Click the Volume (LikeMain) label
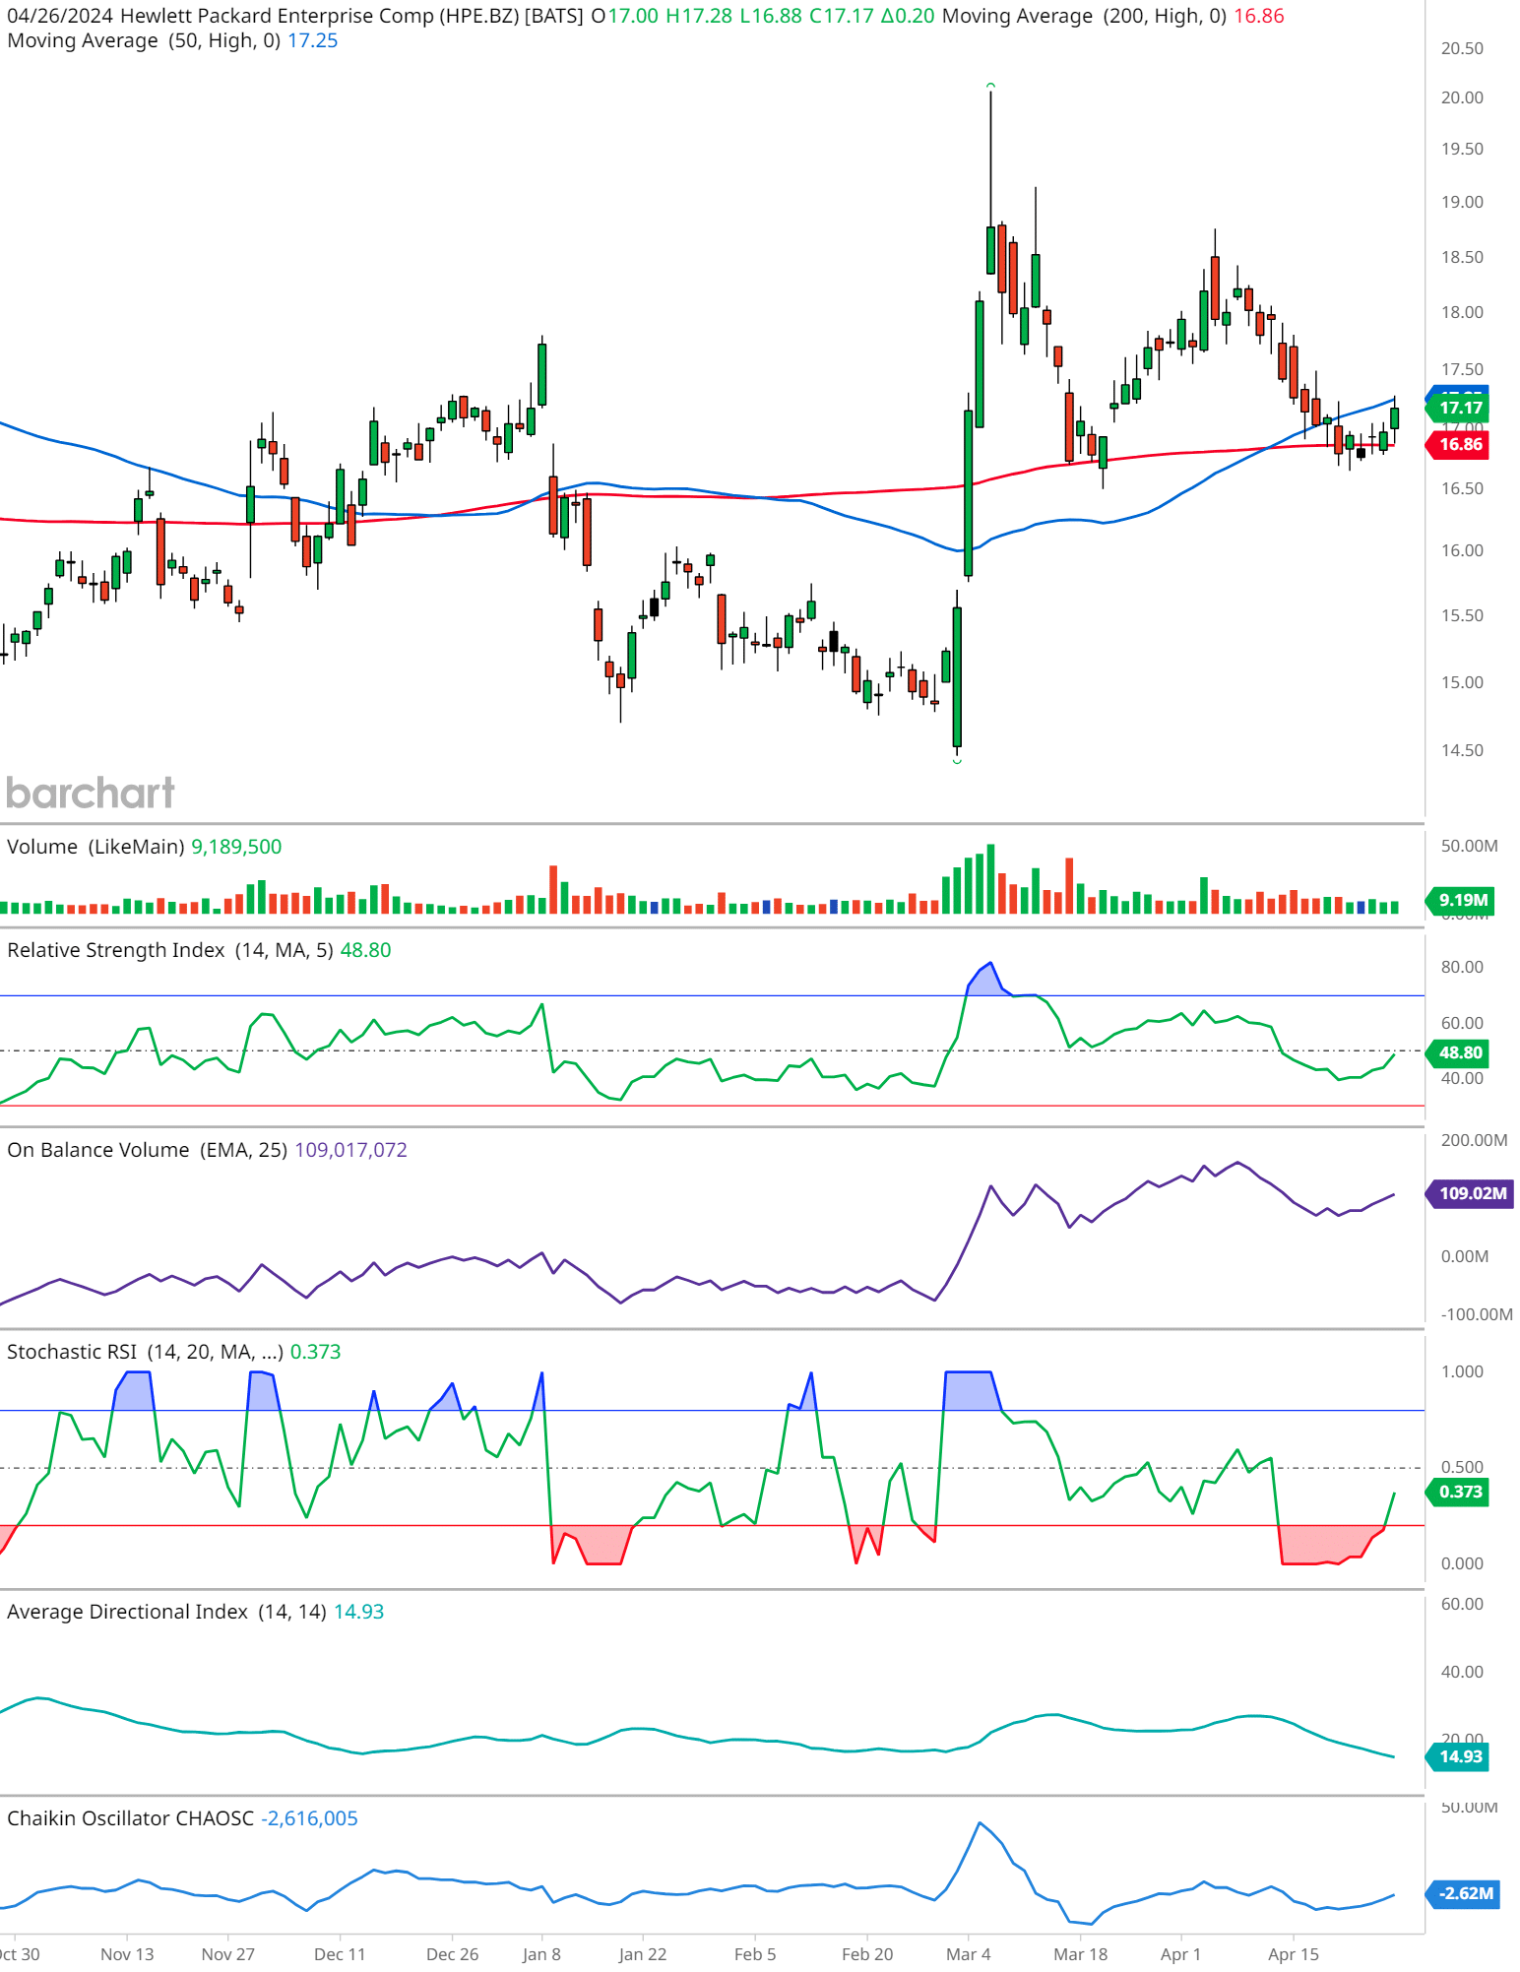This screenshot has height=1972, width=1520. pos(95,847)
